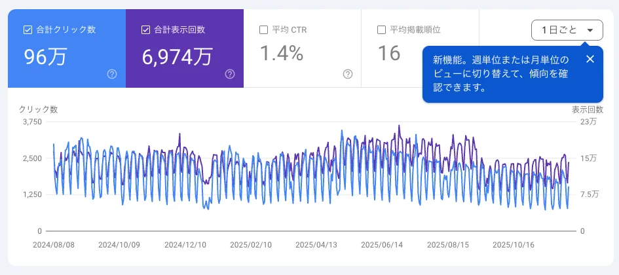
Task: Click the average position value 16
Action: (389, 53)
